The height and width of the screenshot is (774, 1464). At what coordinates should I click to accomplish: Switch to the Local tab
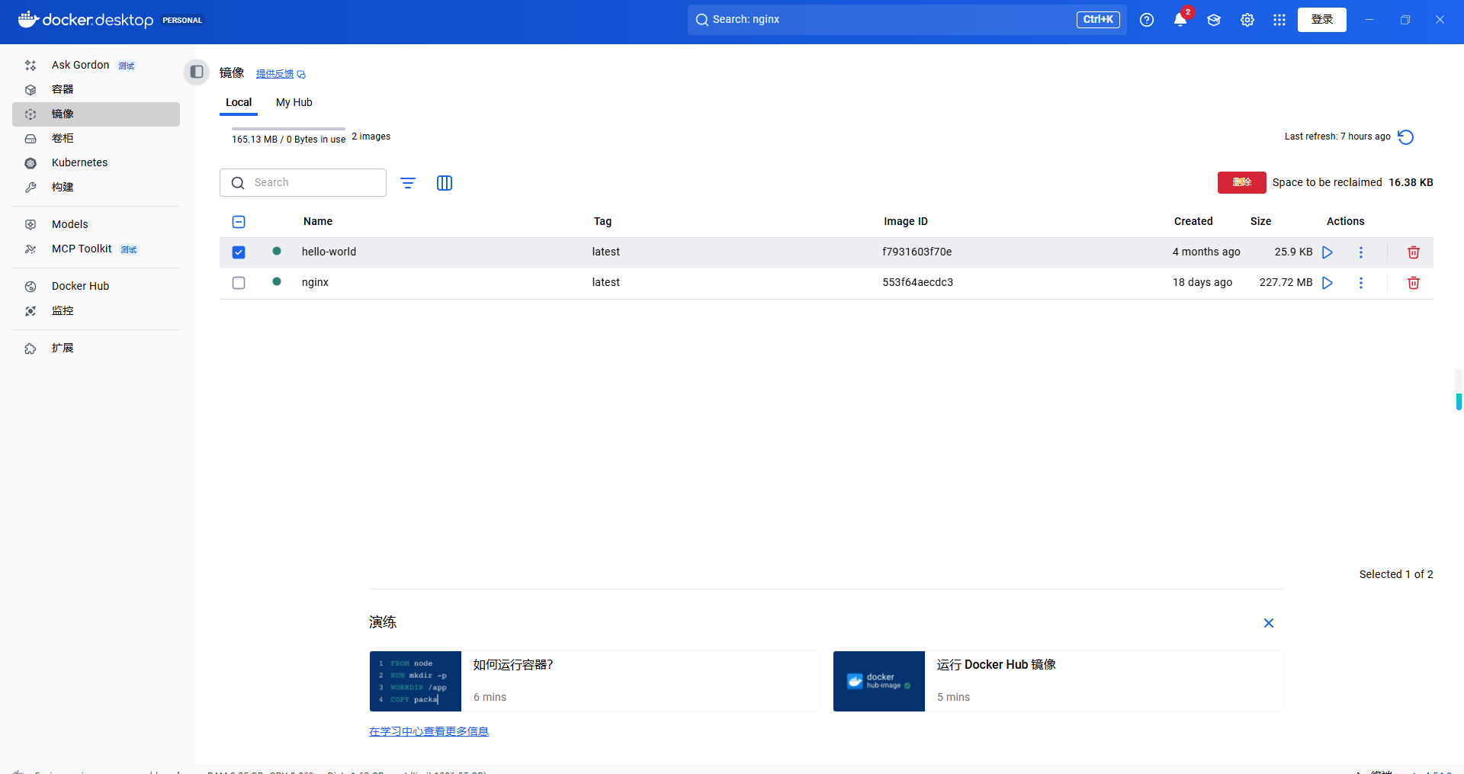[239, 103]
